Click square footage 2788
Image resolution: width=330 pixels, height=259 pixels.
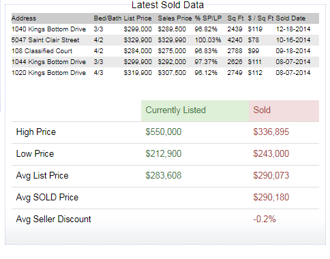(x=235, y=51)
